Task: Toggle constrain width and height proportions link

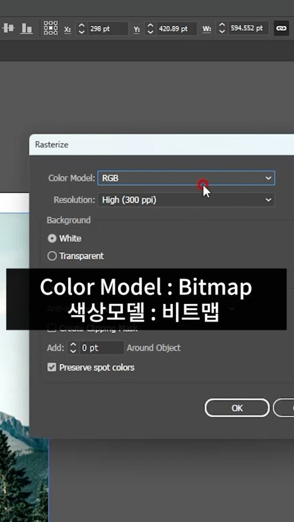Action: (281, 28)
